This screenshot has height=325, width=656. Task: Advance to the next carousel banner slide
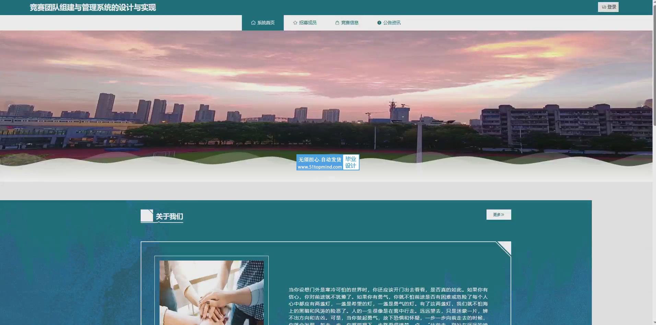pyautogui.click(x=642, y=106)
